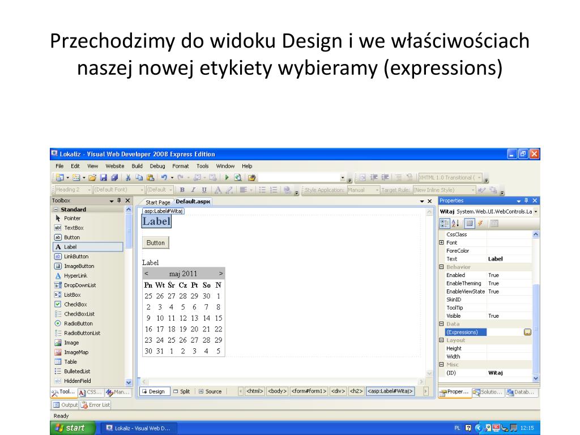Apply italic formatting
Image resolution: width=580 pixels, height=435 pixels.
[x=193, y=190]
